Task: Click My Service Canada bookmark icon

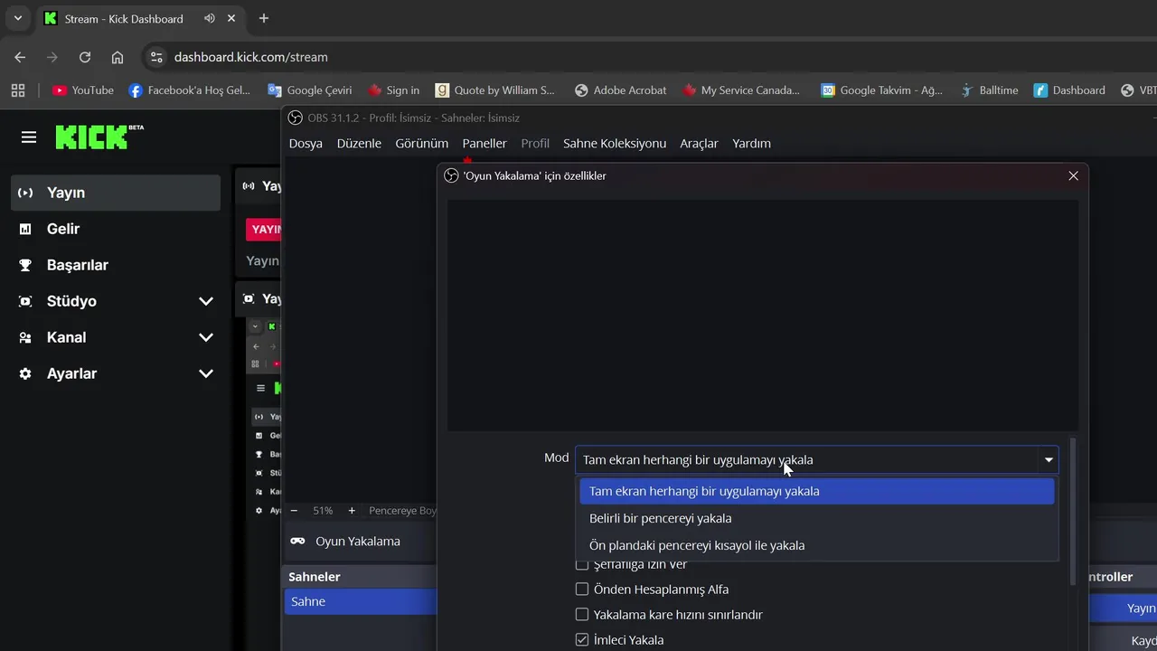Action: tap(690, 90)
